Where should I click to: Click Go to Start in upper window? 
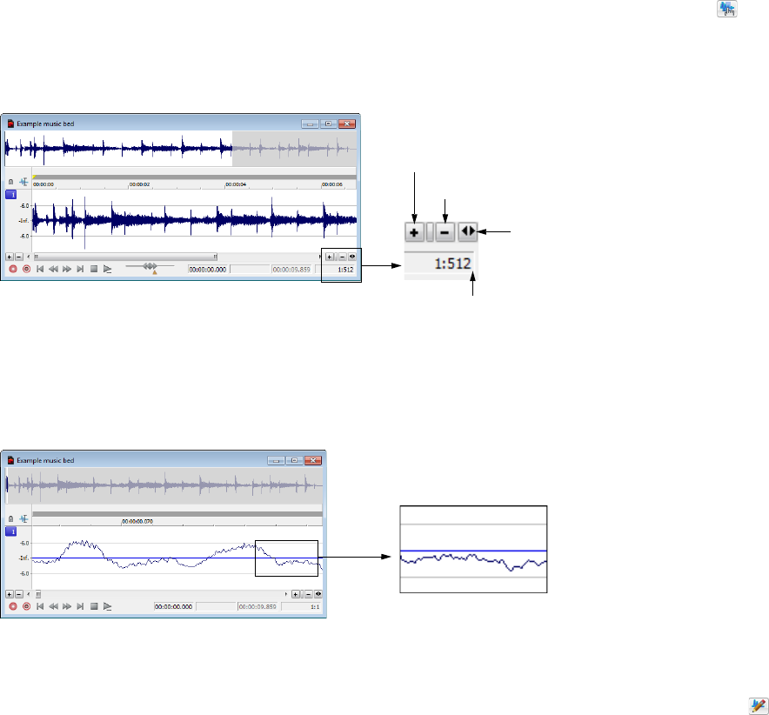[40, 270]
